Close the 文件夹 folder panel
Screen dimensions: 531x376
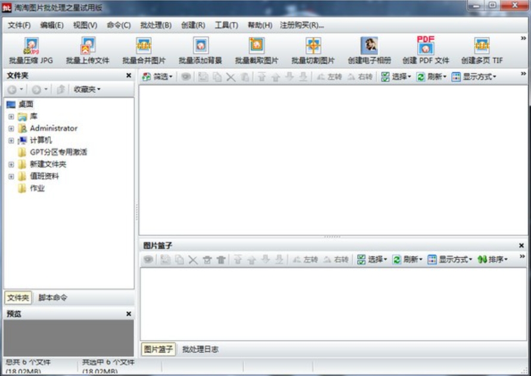[x=129, y=76]
